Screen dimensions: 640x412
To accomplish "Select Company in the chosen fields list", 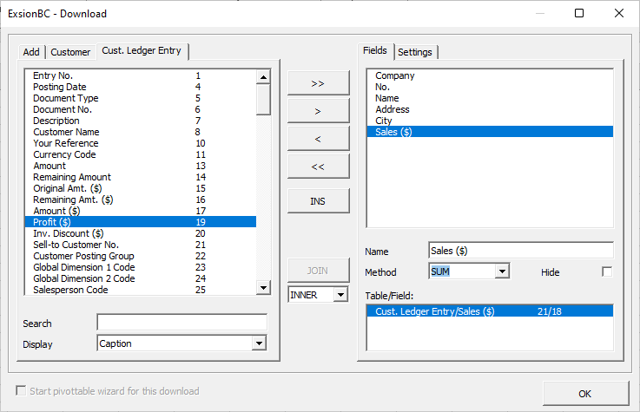I will click(490, 75).
